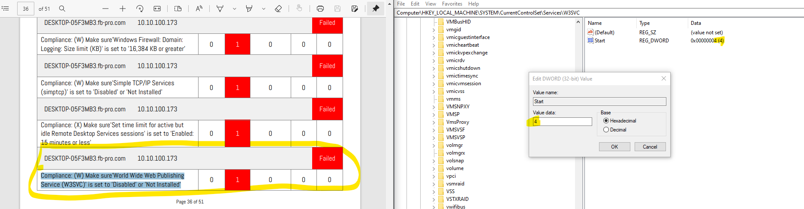Activate the Read aloud icon

(199, 9)
